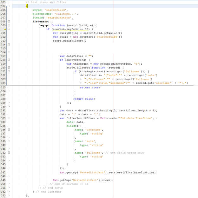Click the 'data: data,' config line
Viewport: 198px width, 198px height.
[76, 122]
